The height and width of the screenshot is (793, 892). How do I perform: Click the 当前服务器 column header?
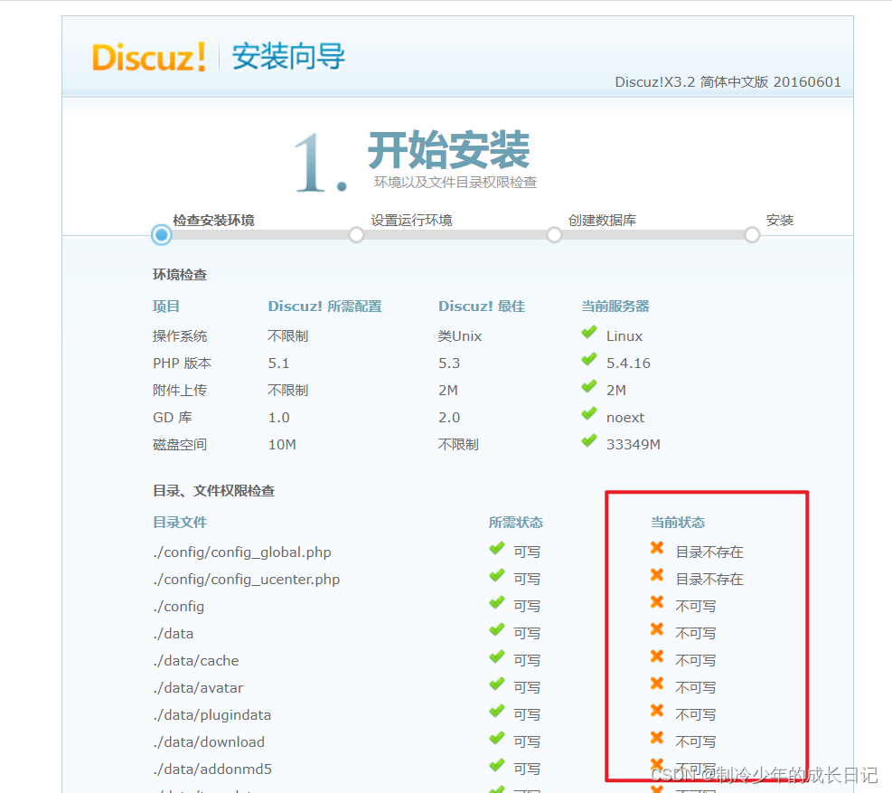(615, 306)
